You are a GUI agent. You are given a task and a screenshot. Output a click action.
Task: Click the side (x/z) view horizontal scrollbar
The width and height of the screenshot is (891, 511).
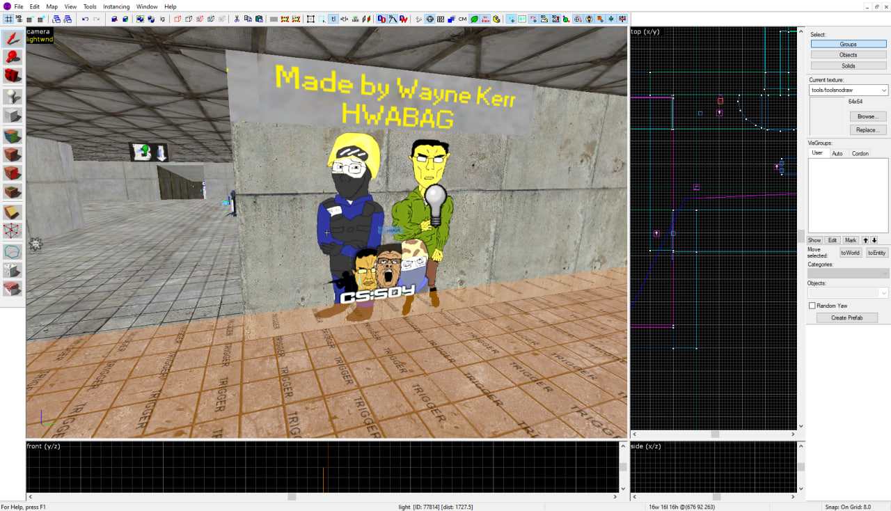tap(714, 496)
